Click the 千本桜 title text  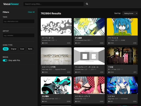coord(111,67)
